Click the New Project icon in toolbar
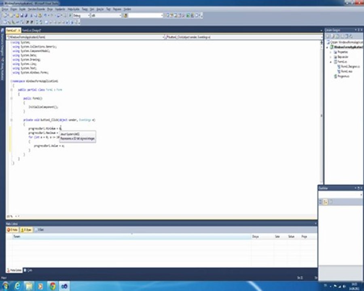364x291 pixels. [5, 15]
